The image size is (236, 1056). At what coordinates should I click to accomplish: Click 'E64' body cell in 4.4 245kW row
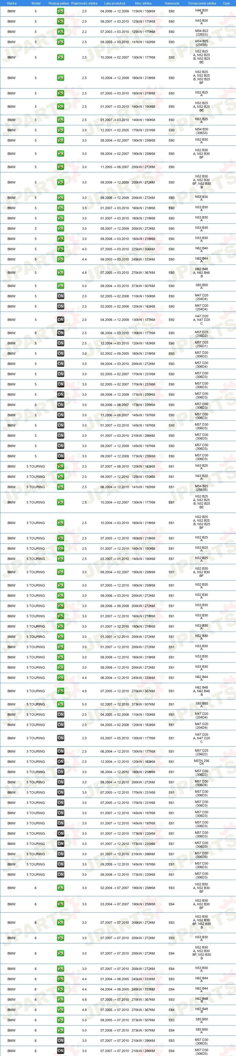(172, 989)
